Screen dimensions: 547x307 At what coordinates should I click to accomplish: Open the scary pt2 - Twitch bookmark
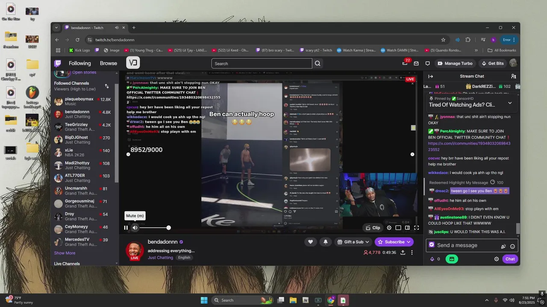[x=316, y=50]
